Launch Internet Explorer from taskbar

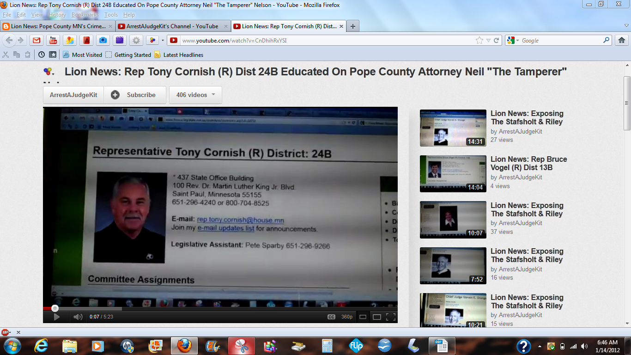[41, 346]
